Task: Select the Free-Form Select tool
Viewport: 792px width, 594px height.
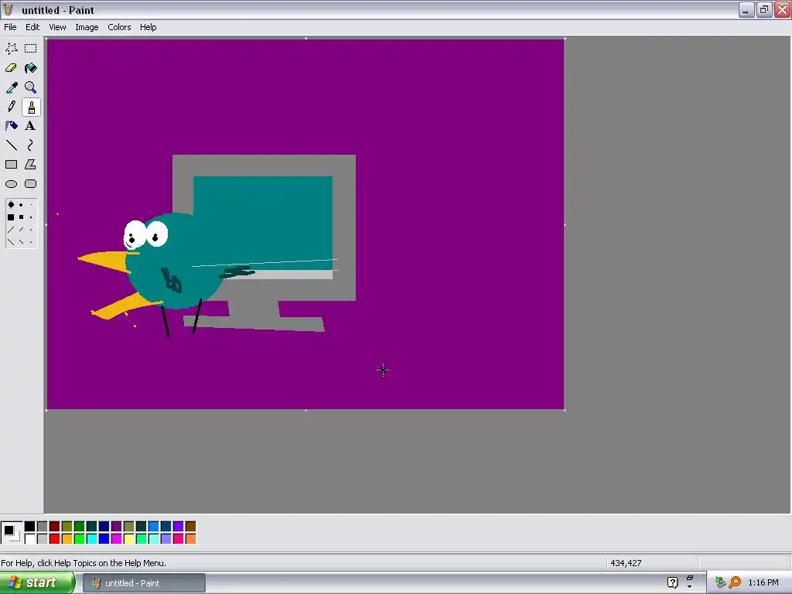Action: [11, 49]
